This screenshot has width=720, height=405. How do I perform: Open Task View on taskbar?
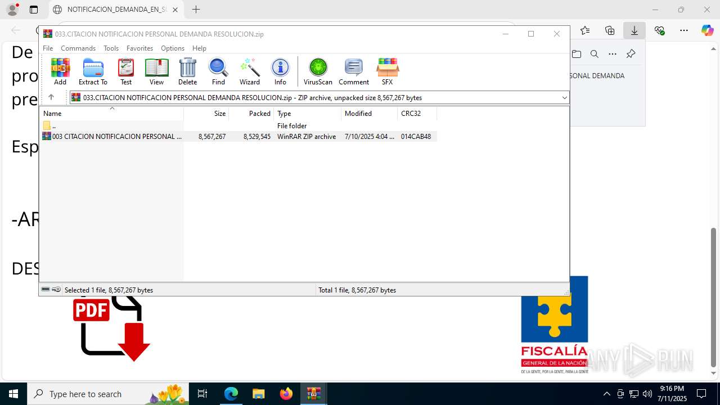point(203,394)
